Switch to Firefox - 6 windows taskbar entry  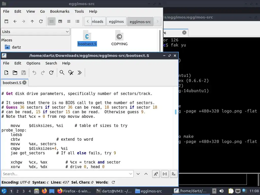pos(74,191)
